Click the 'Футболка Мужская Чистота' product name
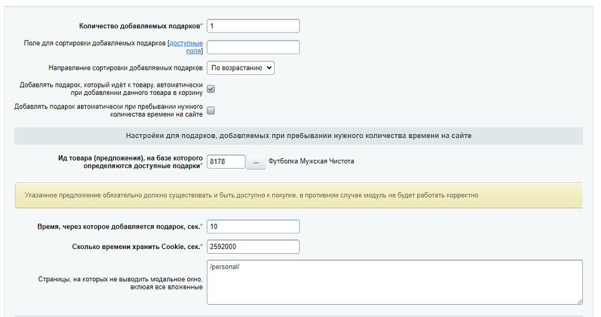Screen dimensions: 601x317 click(311, 161)
